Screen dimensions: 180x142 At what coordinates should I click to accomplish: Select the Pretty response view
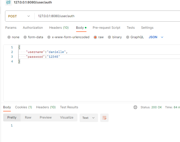(12, 117)
